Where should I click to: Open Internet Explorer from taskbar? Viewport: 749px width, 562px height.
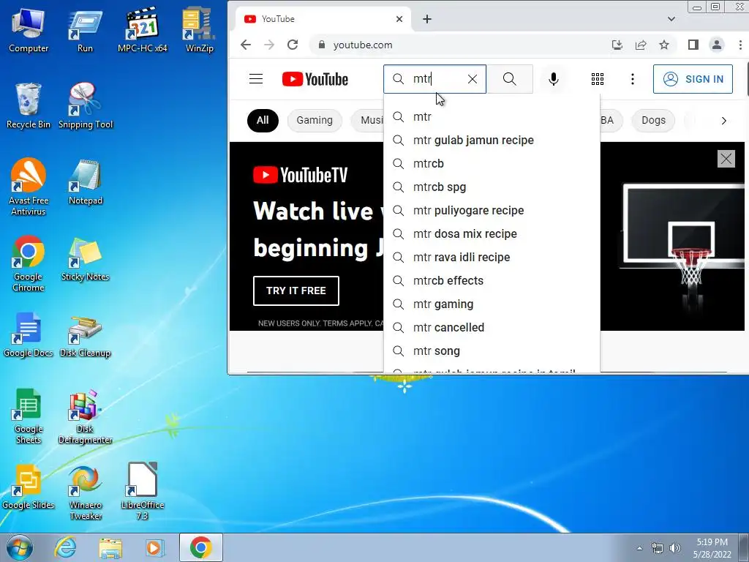[x=65, y=547]
